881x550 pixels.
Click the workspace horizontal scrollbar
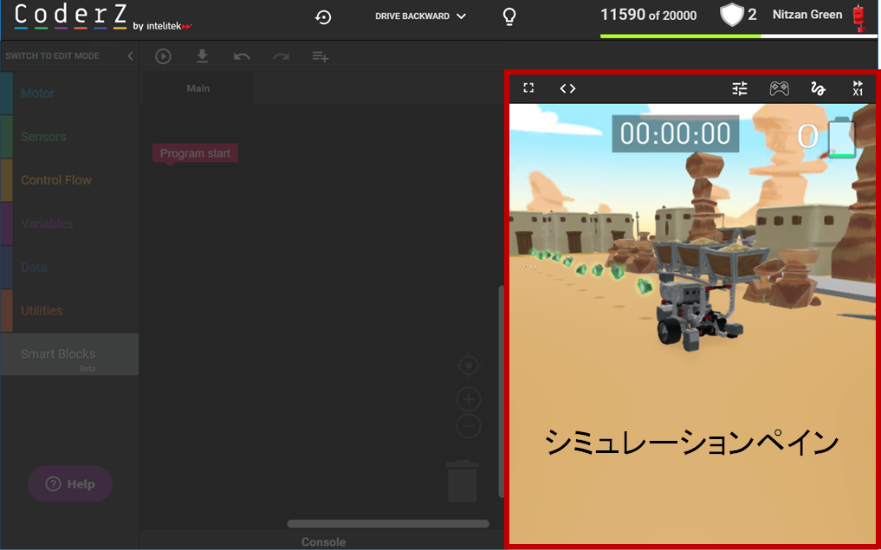[387, 523]
